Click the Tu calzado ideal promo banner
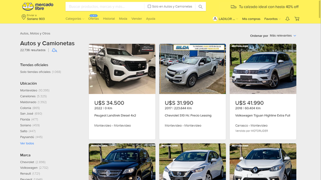Image resolution: width=321 pixels, height=180 pixels. pyautogui.click(x=265, y=7)
